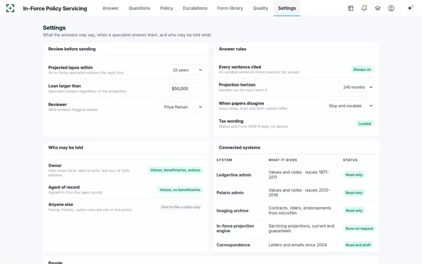Open the Form library tab
422x264 pixels.
tap(230, 8)
